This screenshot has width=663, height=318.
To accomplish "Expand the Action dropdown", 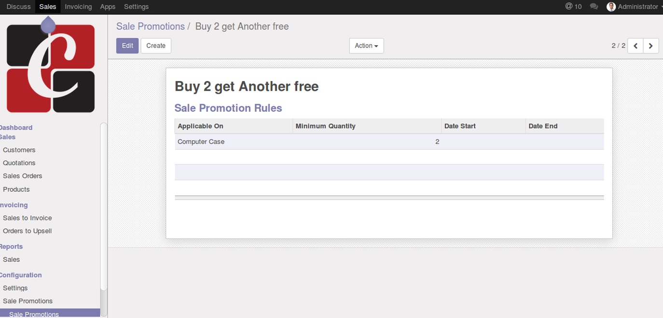I will tap(366, 46).
